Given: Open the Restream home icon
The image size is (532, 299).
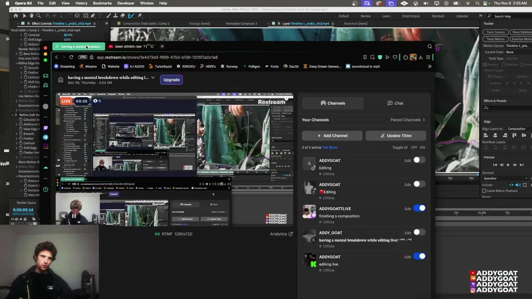Looking at the screenshot, I should 61,80.
